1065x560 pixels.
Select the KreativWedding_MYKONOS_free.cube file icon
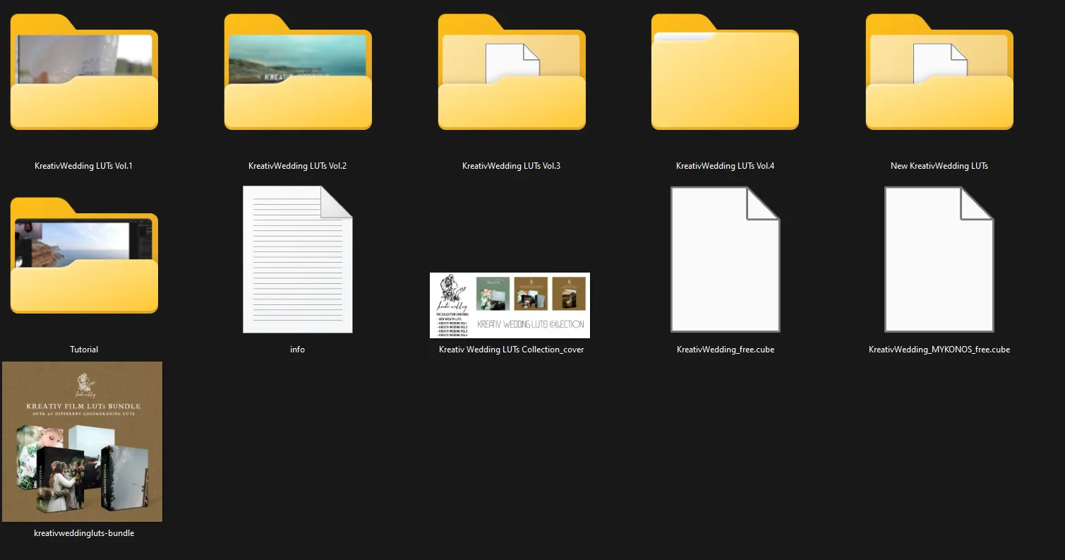click(x=939, y=259)
